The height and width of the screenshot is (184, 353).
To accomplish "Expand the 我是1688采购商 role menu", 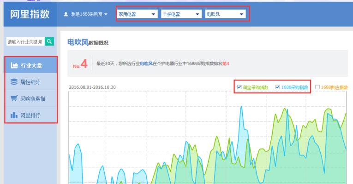I will coord(85,14).
